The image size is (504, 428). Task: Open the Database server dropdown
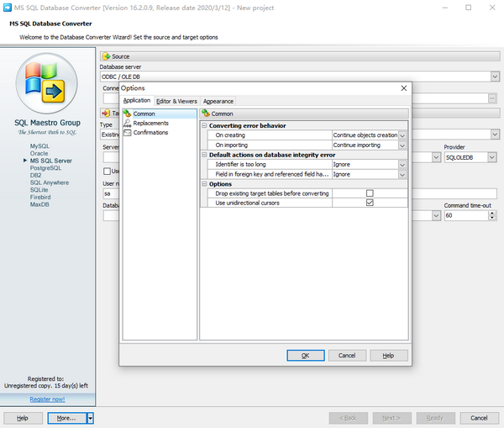(x=495, y=77)
